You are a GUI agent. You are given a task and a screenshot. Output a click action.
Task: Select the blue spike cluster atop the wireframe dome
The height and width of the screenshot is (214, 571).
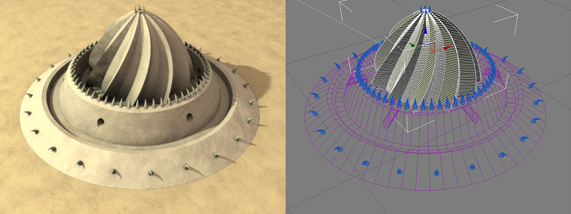(425, 9)
